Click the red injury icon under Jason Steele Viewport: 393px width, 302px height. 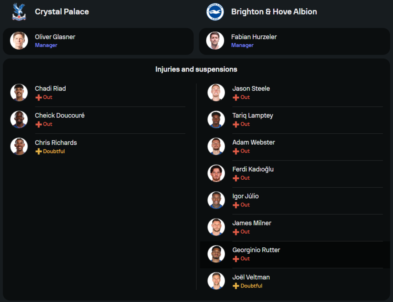tap(236, 98)
